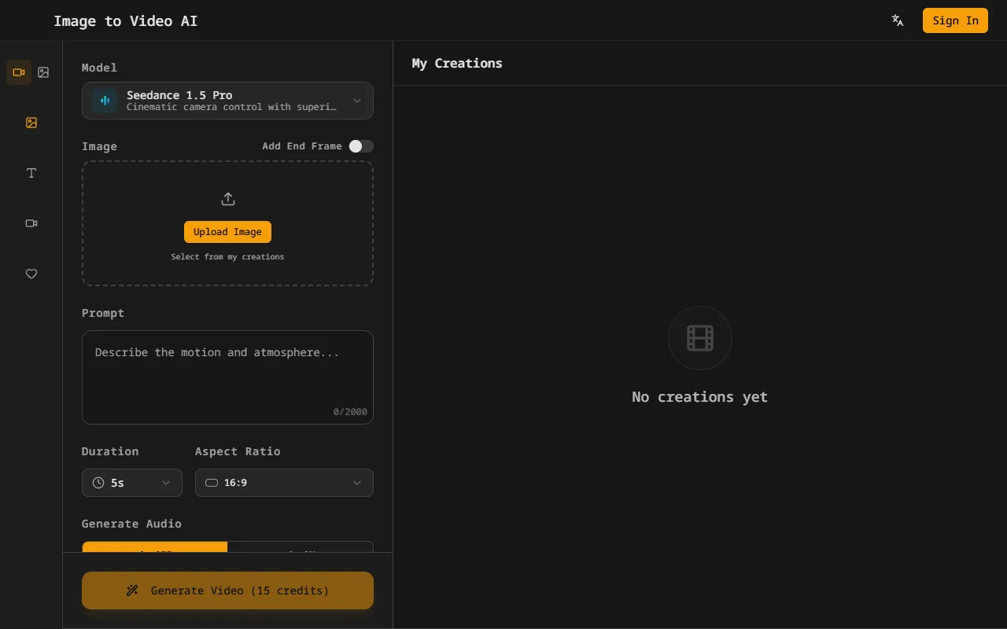Click the Sign In button
The height and width of the screenshot is (629, 1007).
click(x=955, y=20)
